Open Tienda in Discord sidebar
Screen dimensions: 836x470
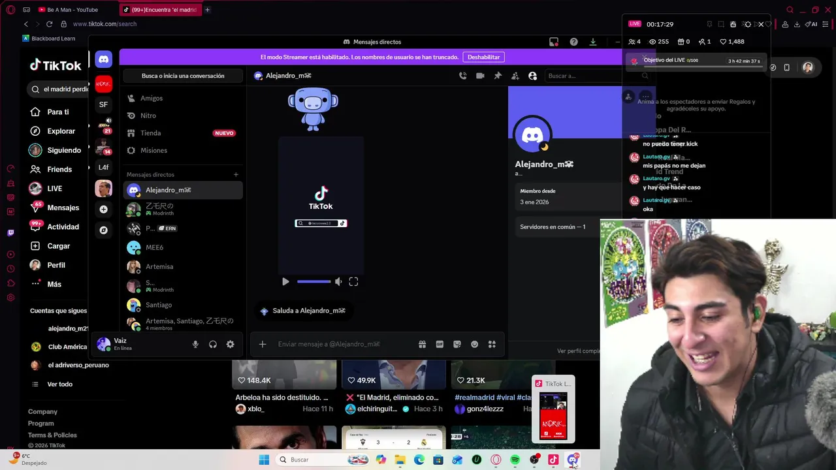(183, 133)
